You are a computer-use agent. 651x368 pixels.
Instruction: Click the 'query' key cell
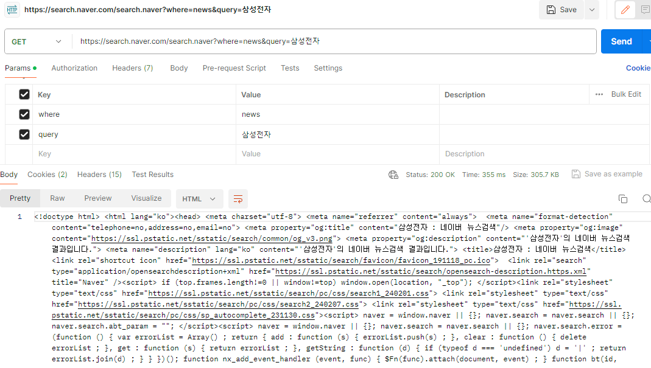(135, 134)
